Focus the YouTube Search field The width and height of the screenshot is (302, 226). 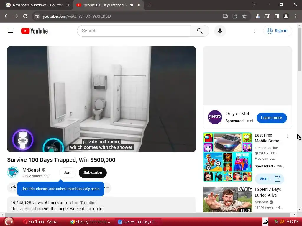point(134,31)
